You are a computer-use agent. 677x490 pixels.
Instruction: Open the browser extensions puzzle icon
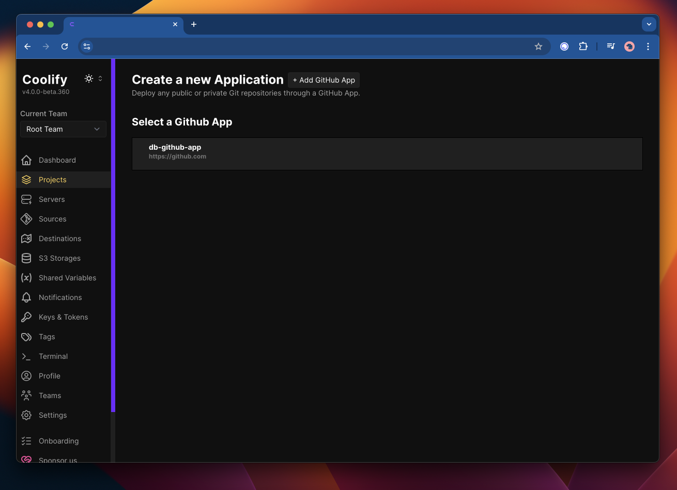click(583, 46)
